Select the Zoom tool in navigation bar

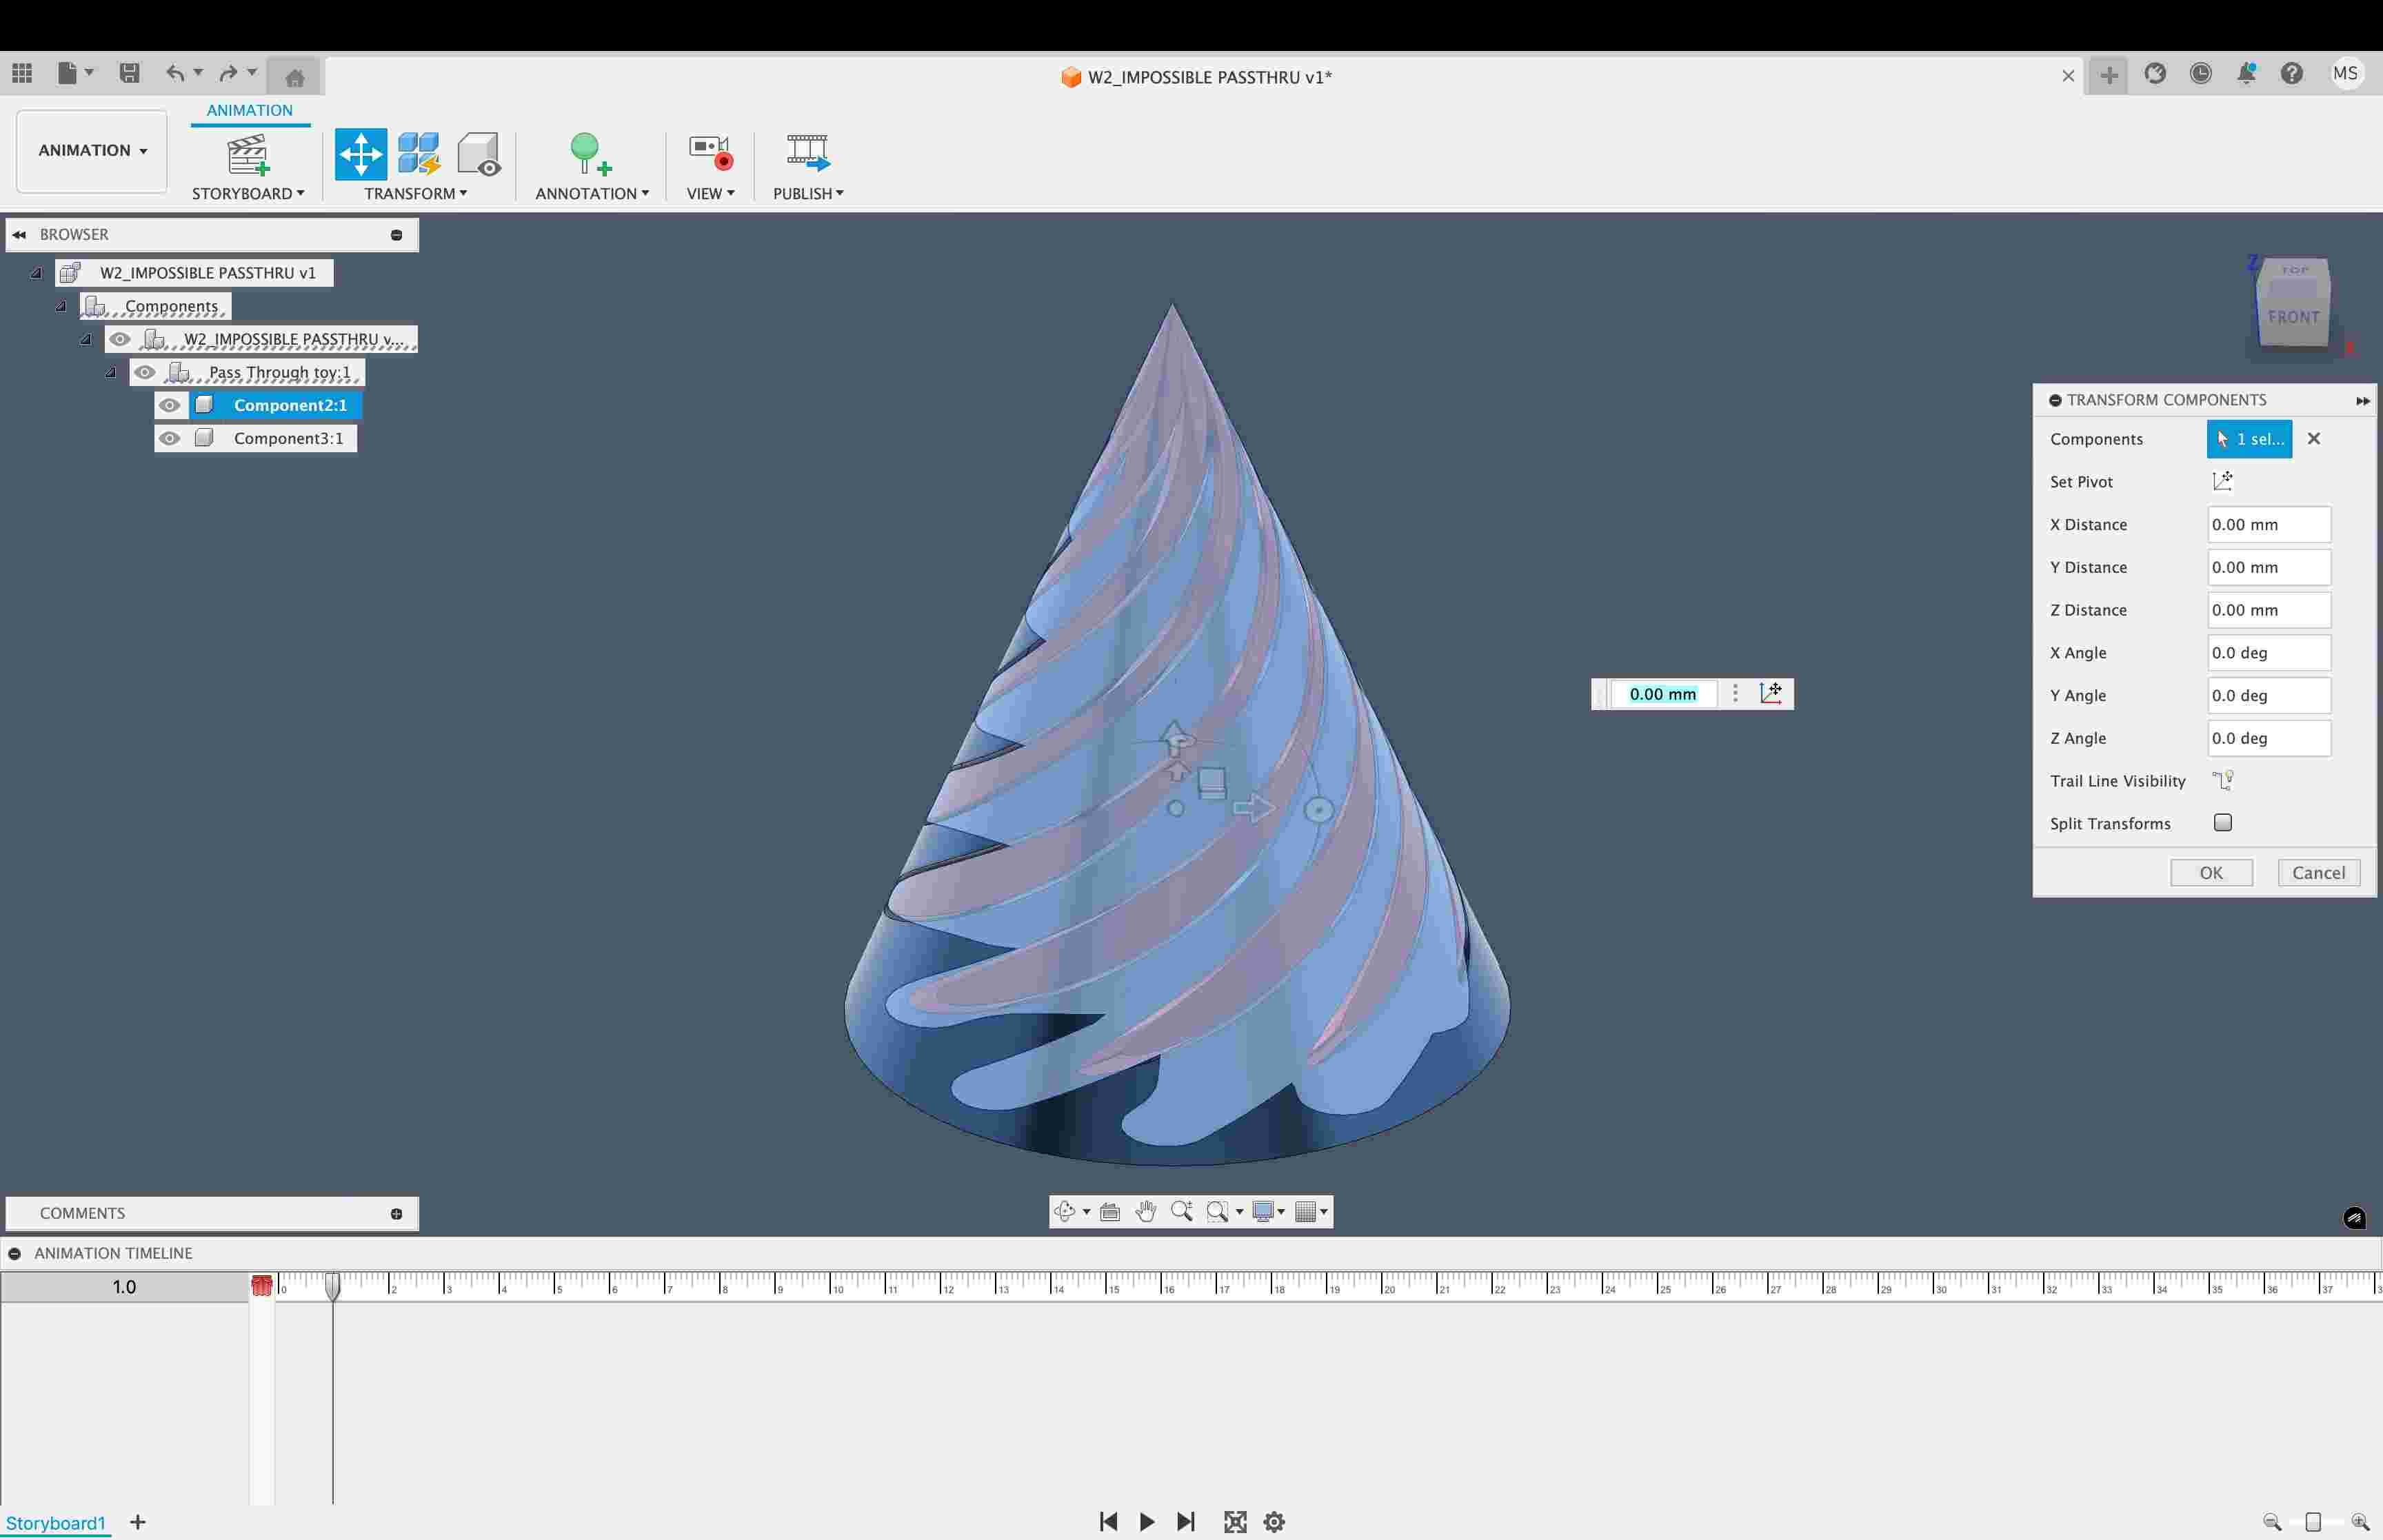[1182, 1212]
